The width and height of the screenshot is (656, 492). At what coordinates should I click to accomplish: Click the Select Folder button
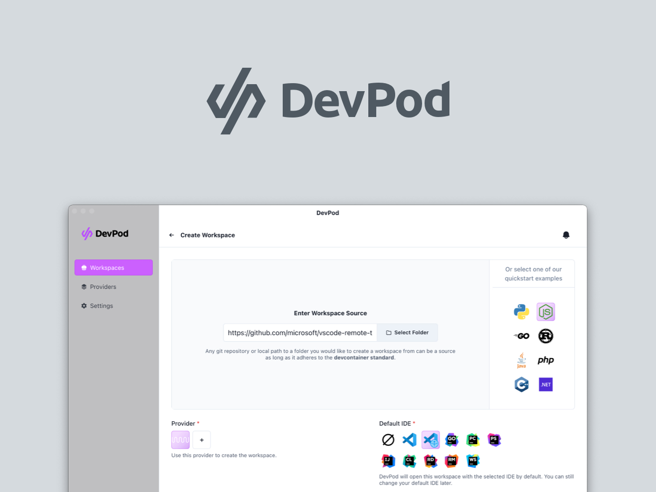[407, 333]
